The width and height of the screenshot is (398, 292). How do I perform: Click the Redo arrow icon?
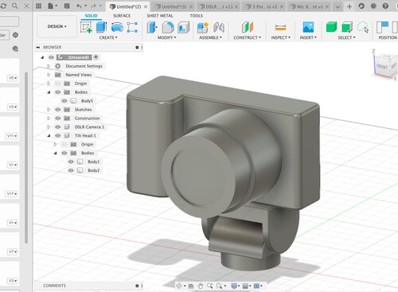(94, 6)
